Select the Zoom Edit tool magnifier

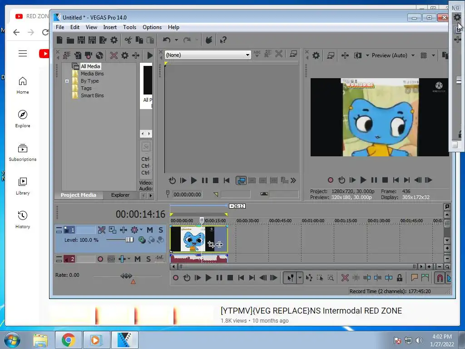click(331, 278)
